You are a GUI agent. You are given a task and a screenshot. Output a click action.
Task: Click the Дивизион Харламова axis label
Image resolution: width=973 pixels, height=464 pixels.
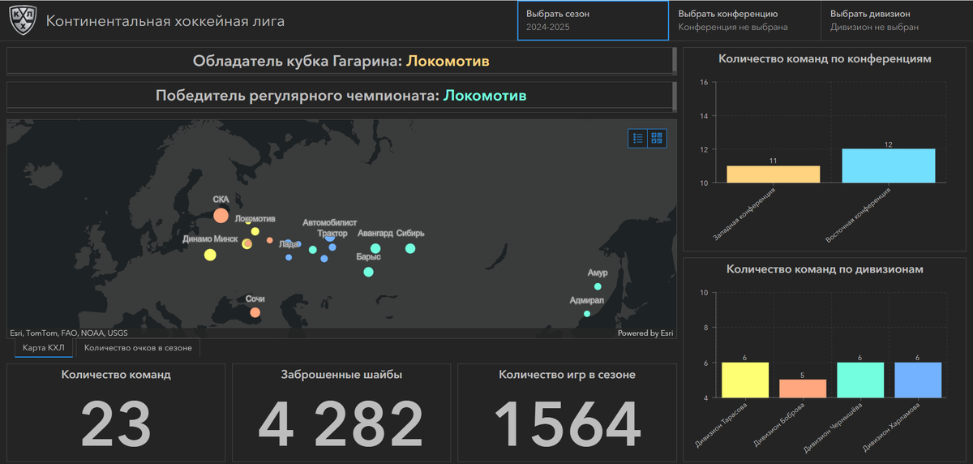pos(893,426)
